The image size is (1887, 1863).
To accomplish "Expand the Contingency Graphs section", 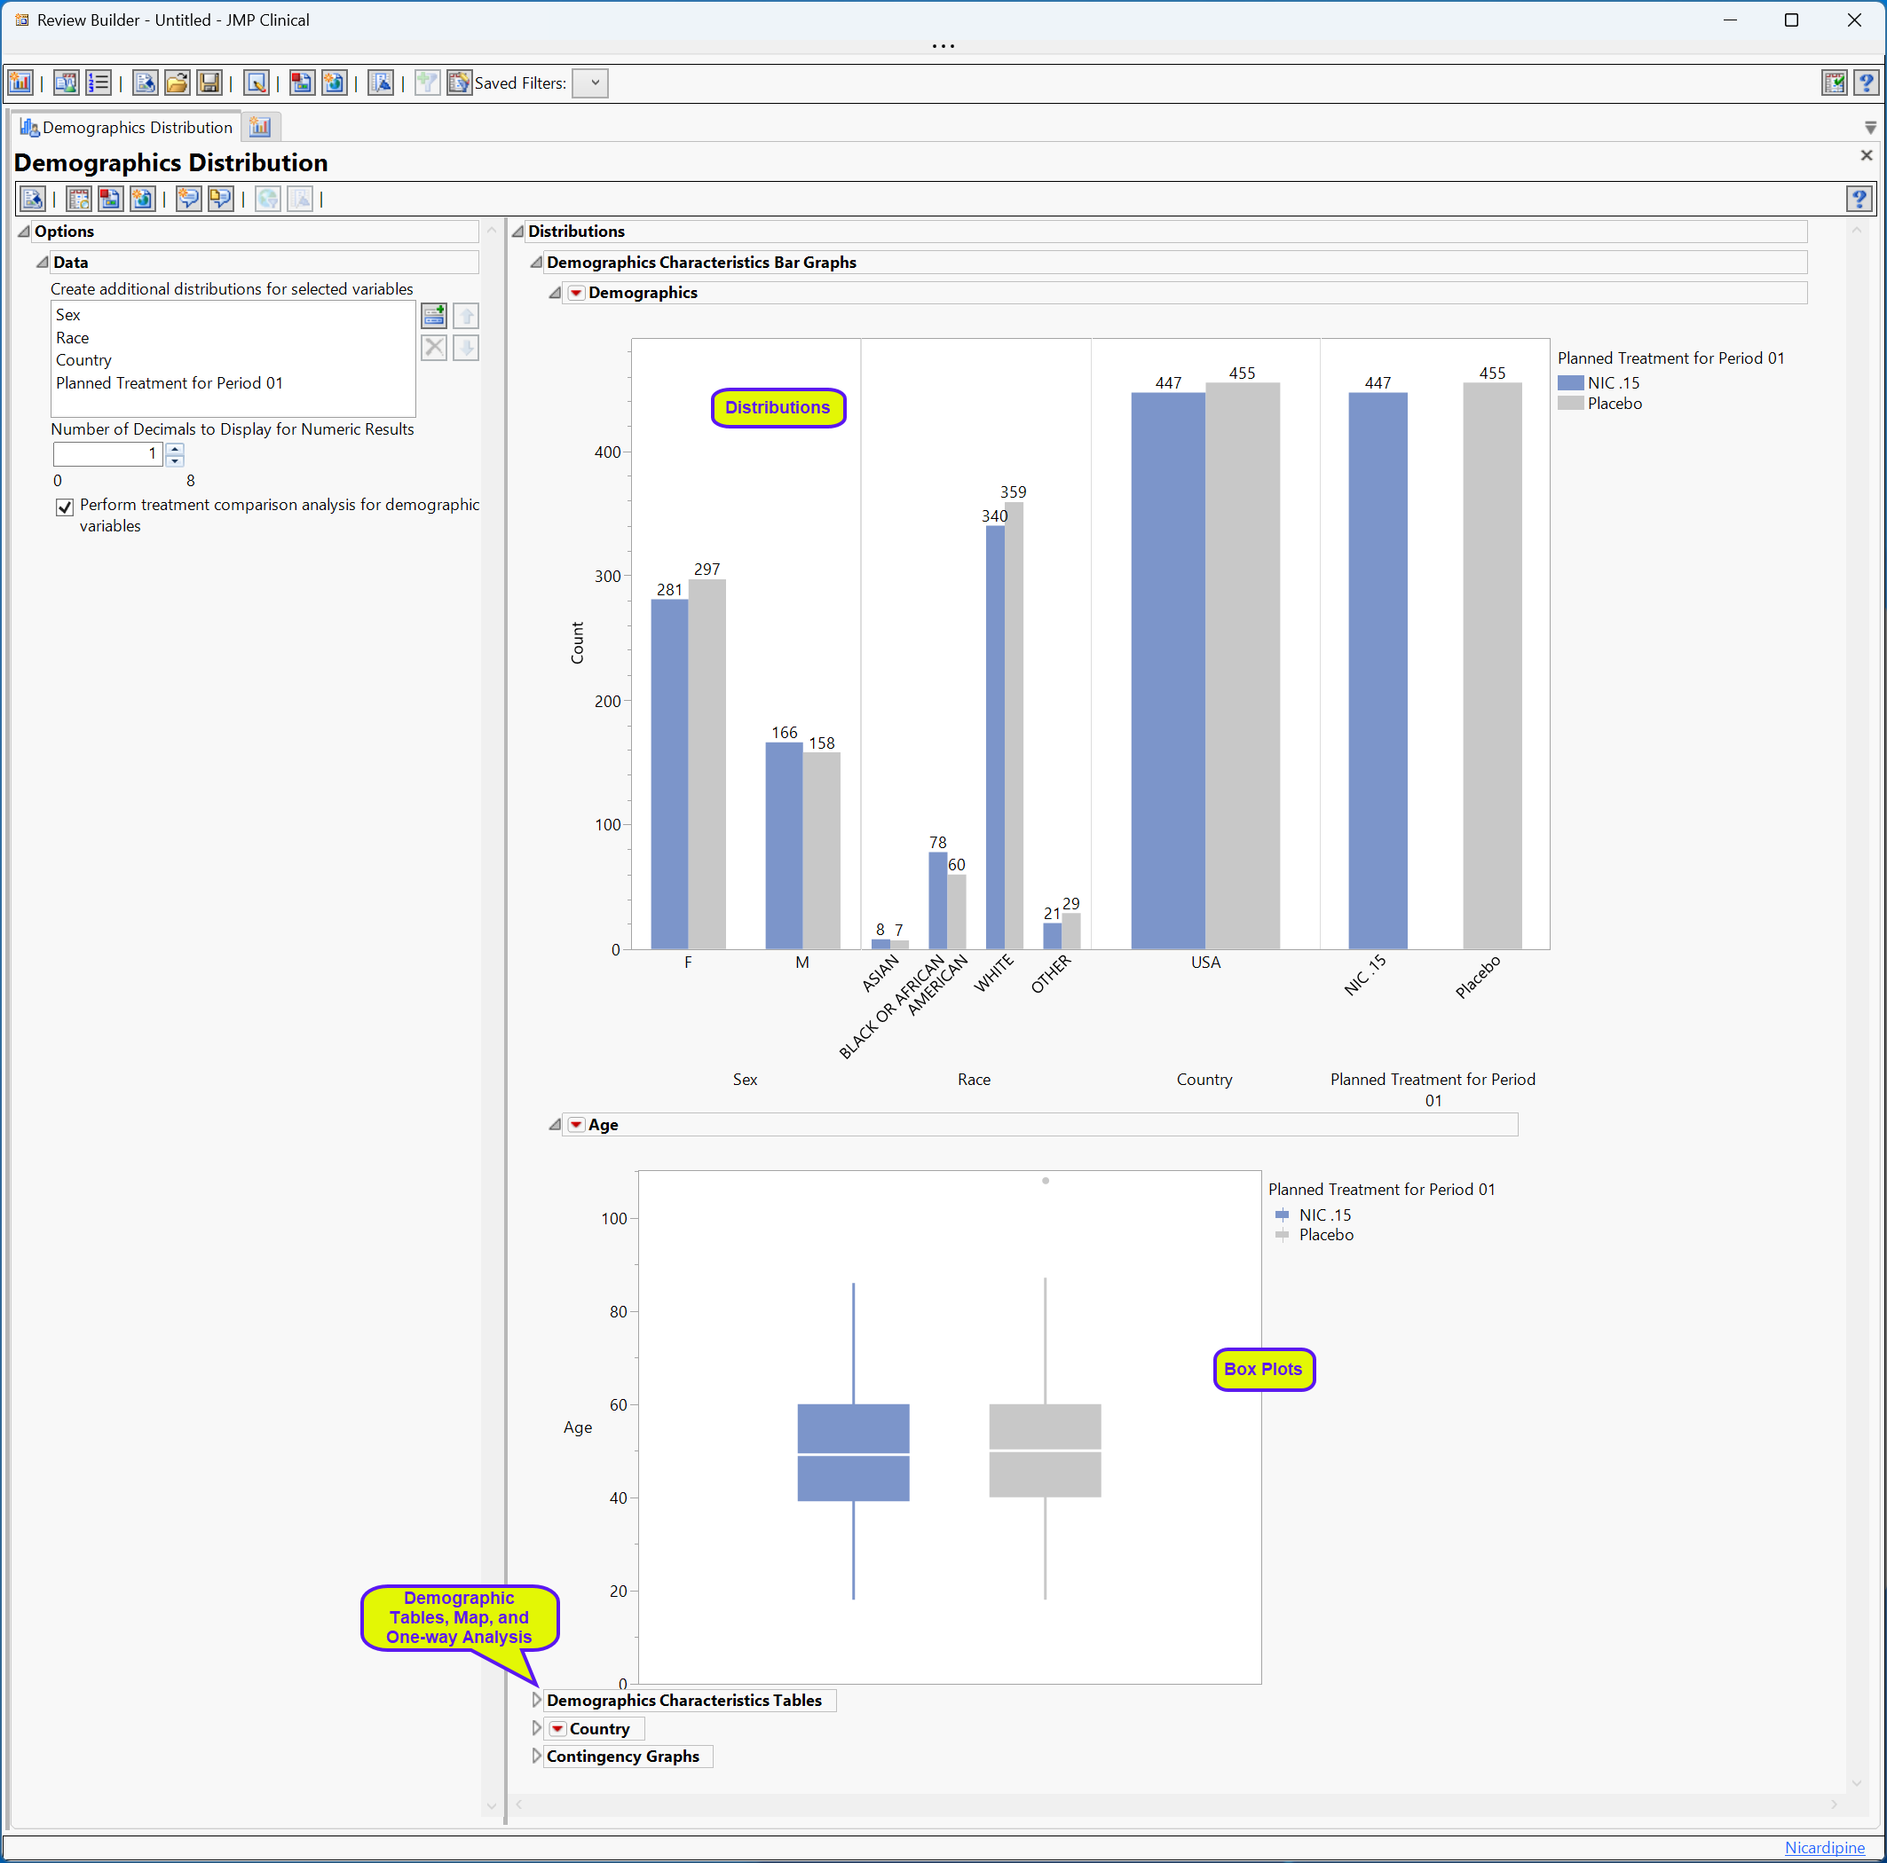I will [x=536, y=1756].
